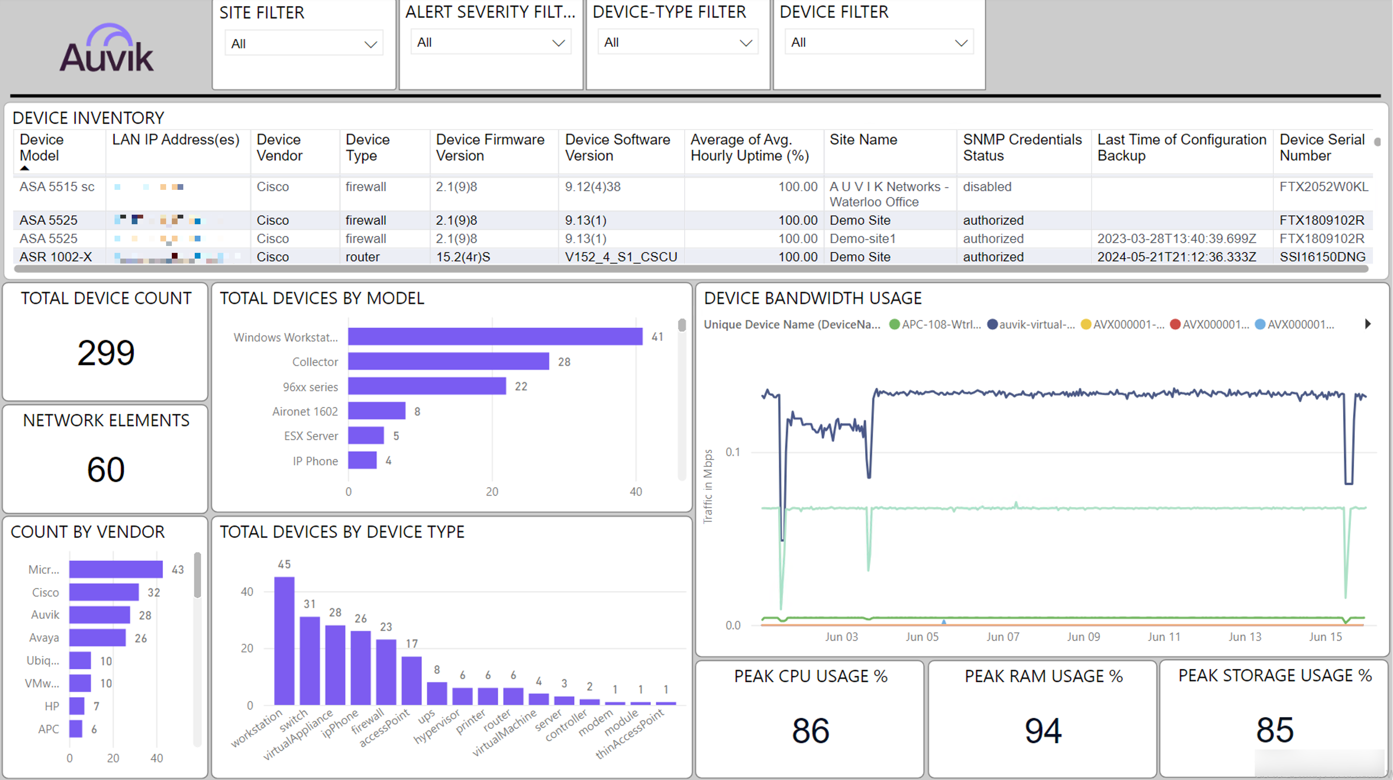Click software version V152_4_S1_CSCU cell
Viewport: 1393px width, 780px height.
point(621,257)
